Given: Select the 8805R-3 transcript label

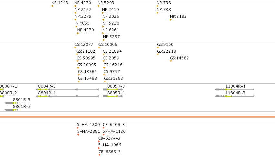Looking at the screenshot, I should (x=116, y=86).
